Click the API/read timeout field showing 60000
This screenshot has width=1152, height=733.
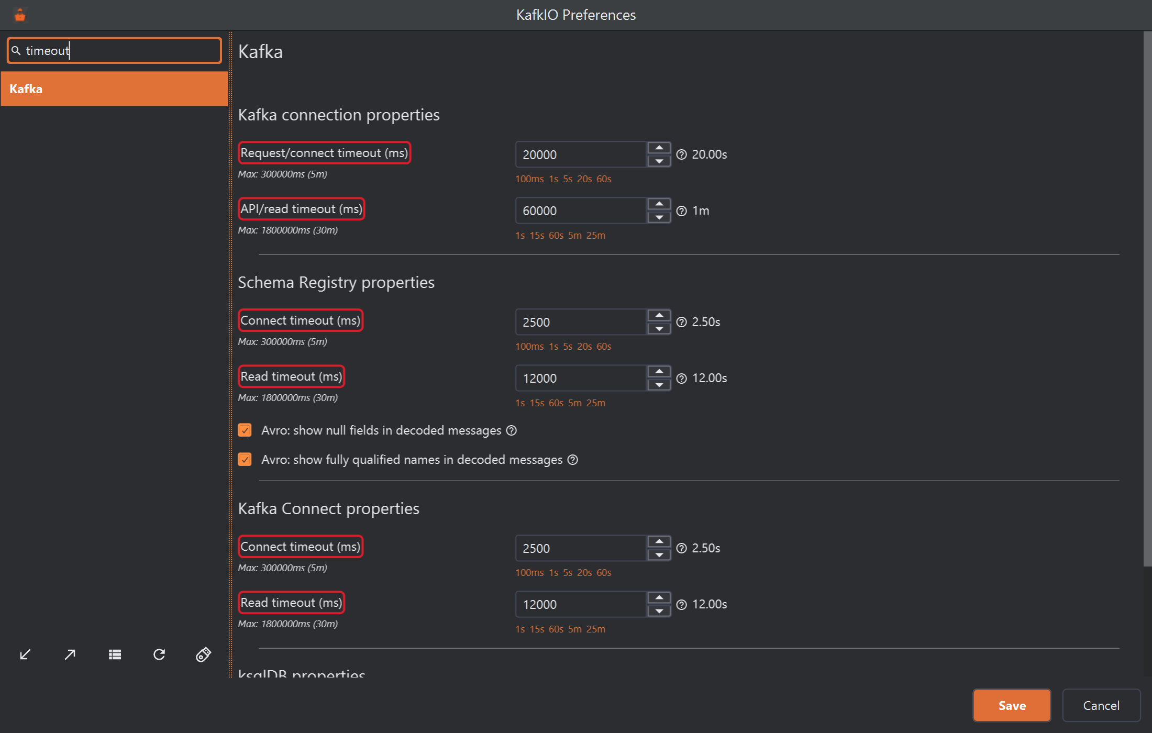(581, 210)
